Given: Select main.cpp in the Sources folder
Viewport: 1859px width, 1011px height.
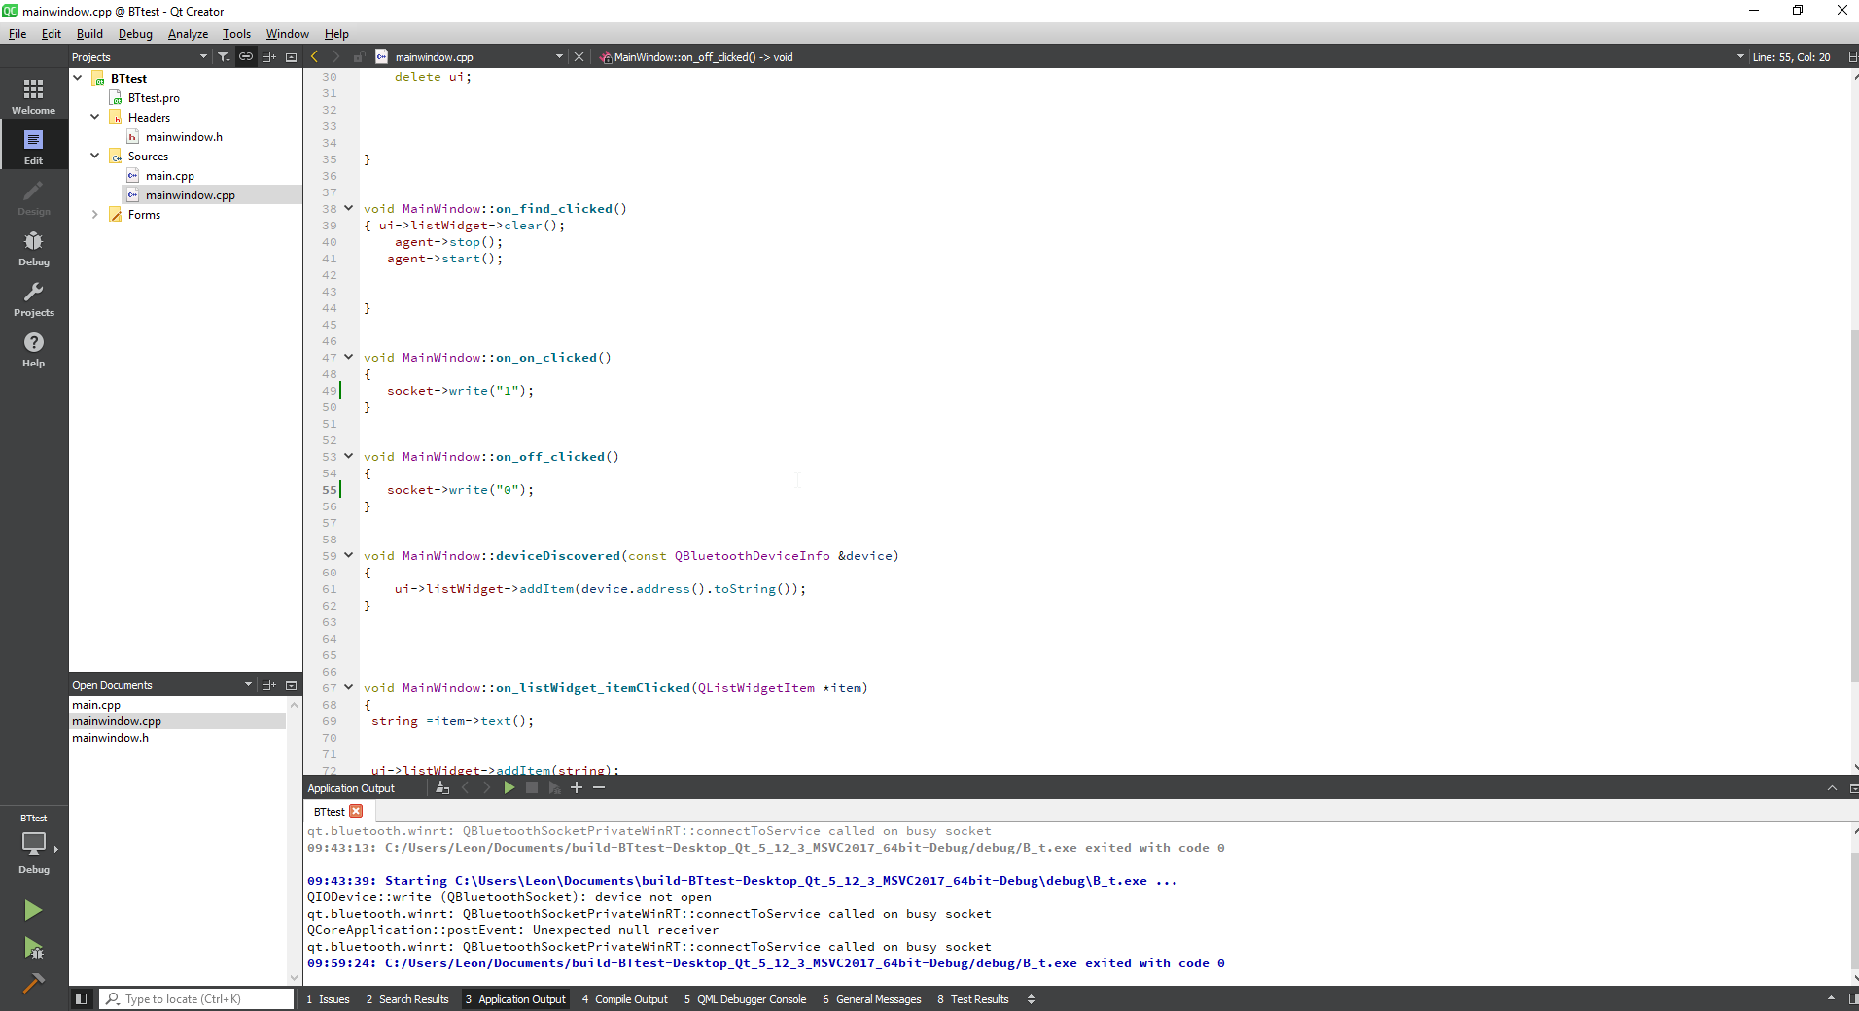Looking at the screenshot, I should [170, 175].
